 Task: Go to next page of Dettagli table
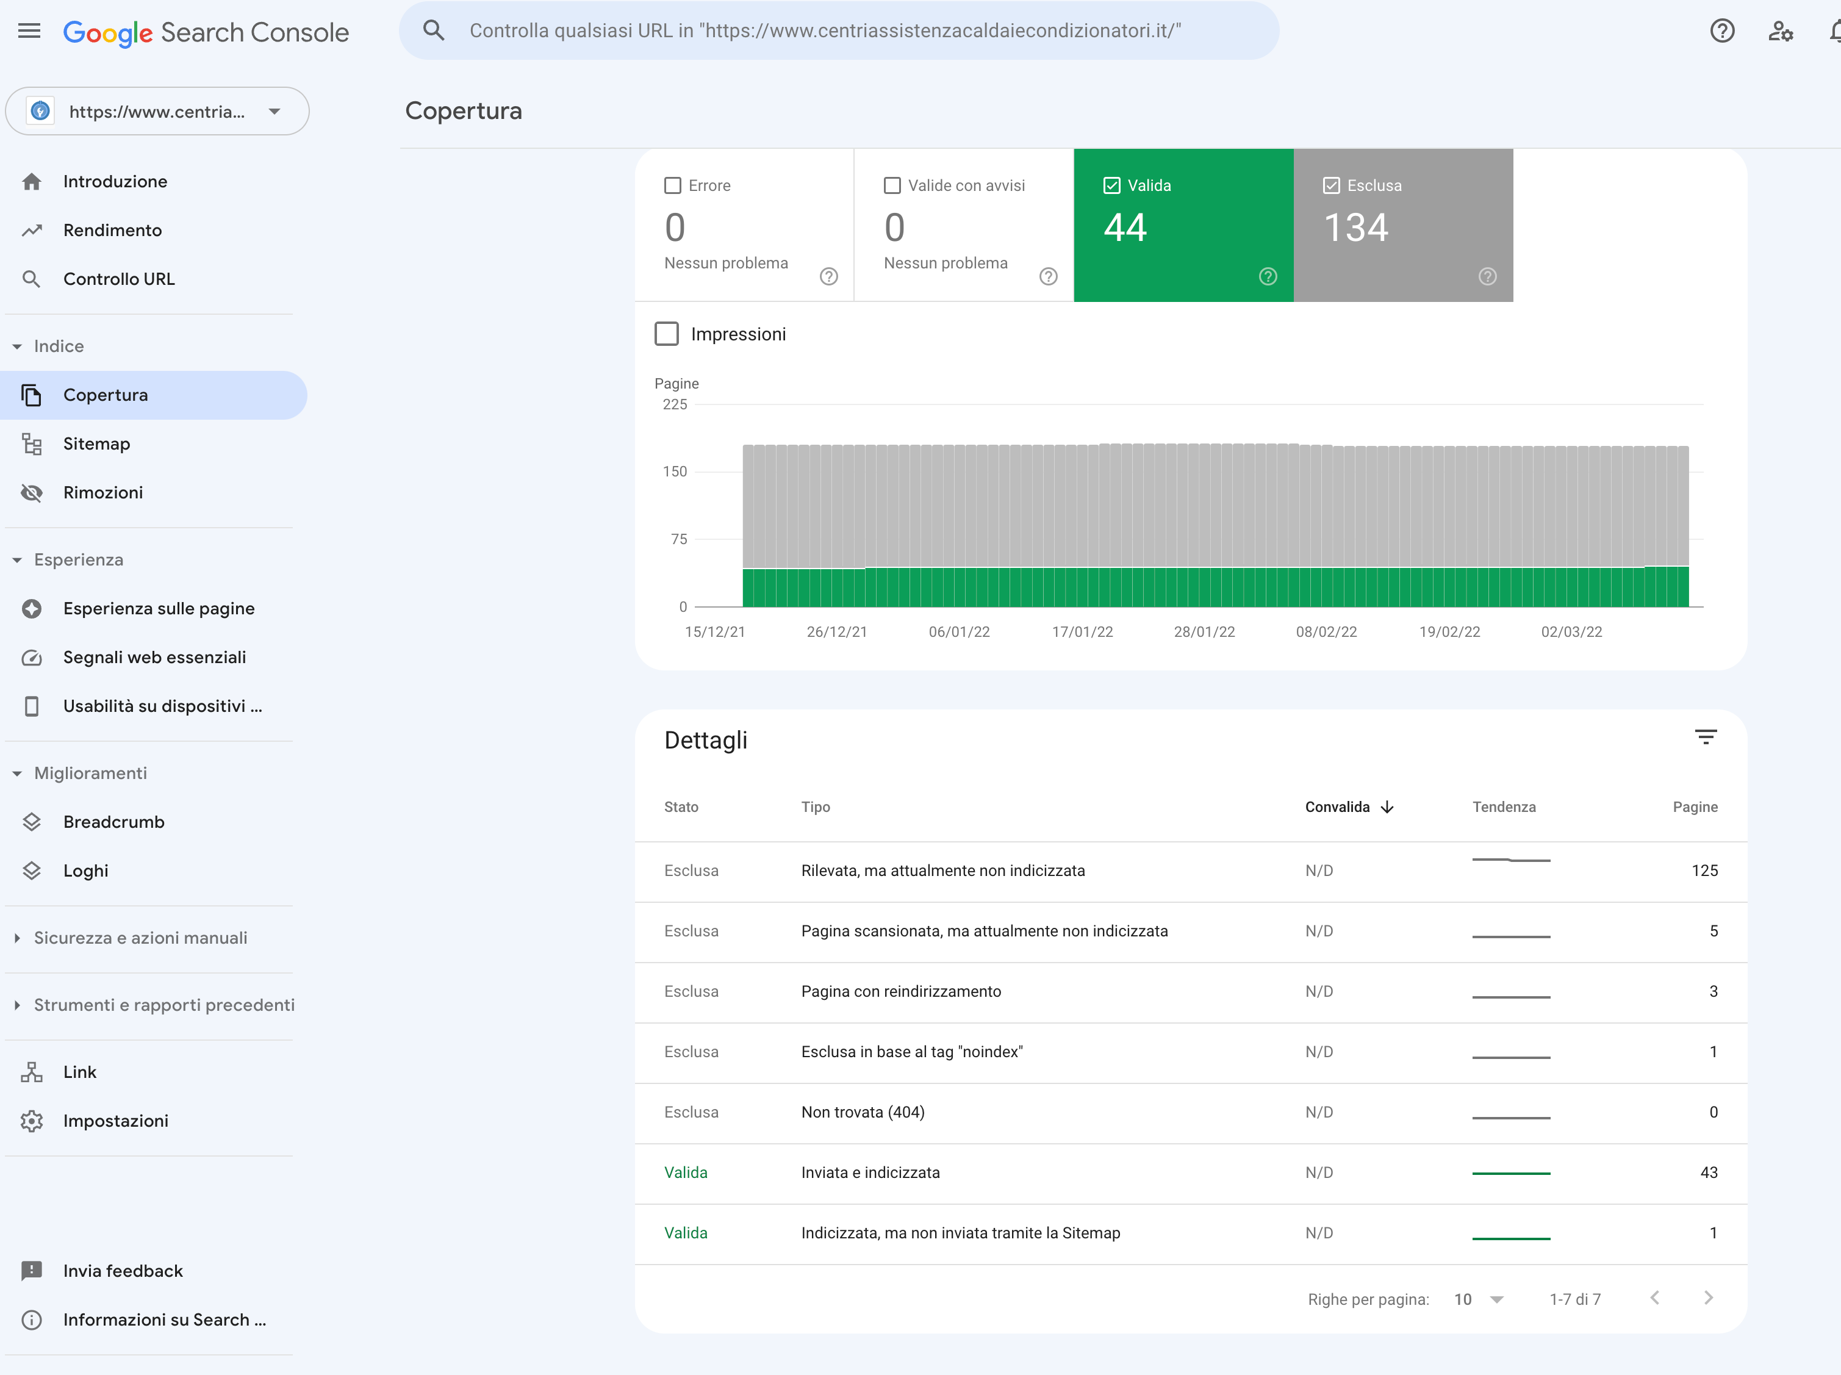click(x=1709, y=1298)
